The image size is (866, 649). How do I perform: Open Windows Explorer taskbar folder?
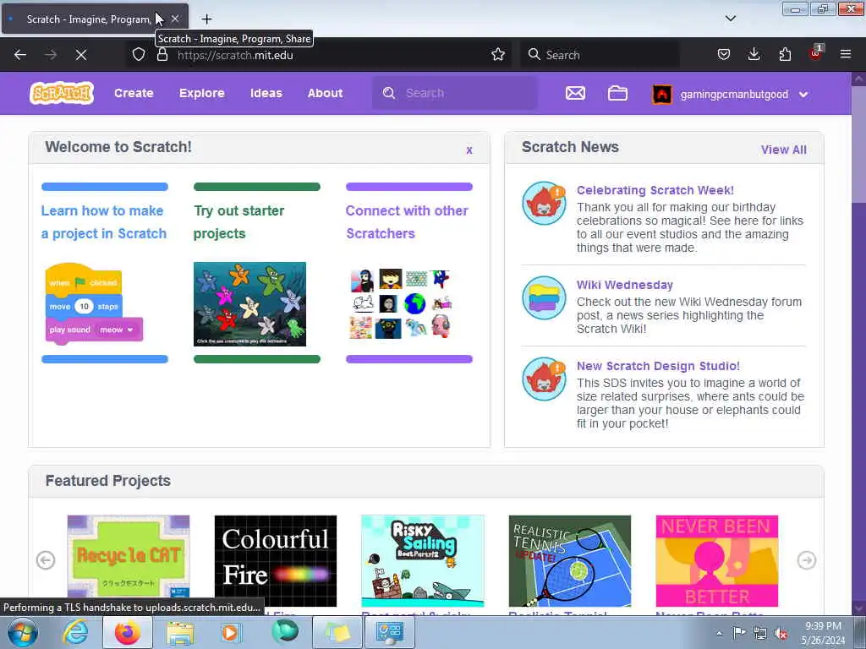(180, 632)
